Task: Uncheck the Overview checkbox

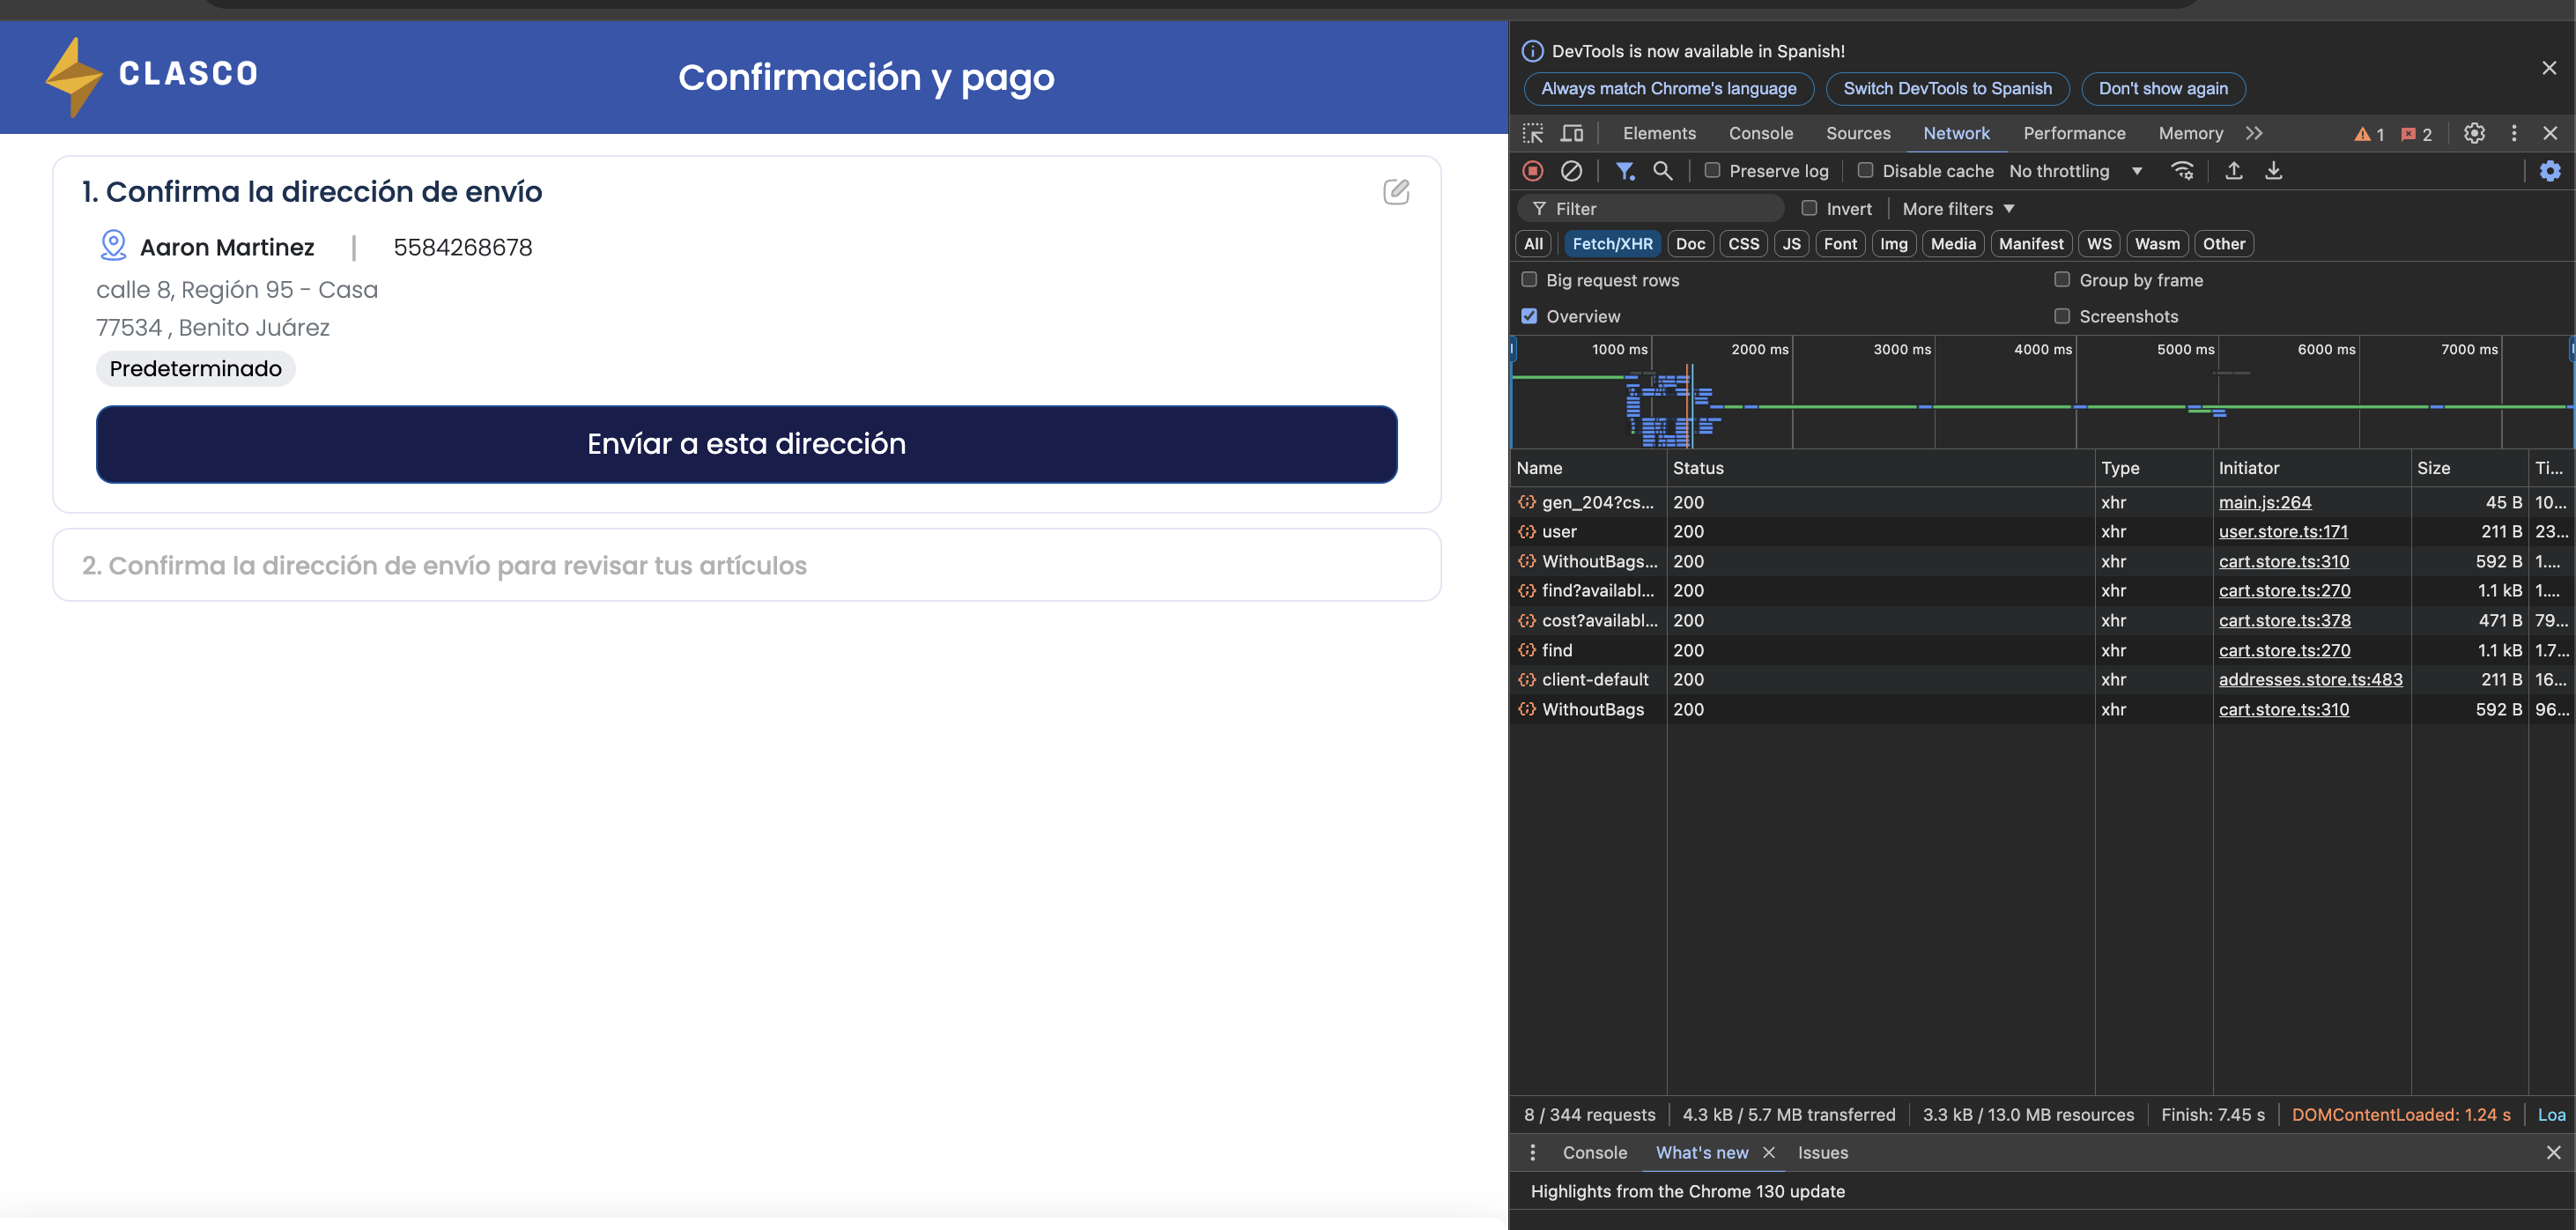Action: pos(1529,316)
